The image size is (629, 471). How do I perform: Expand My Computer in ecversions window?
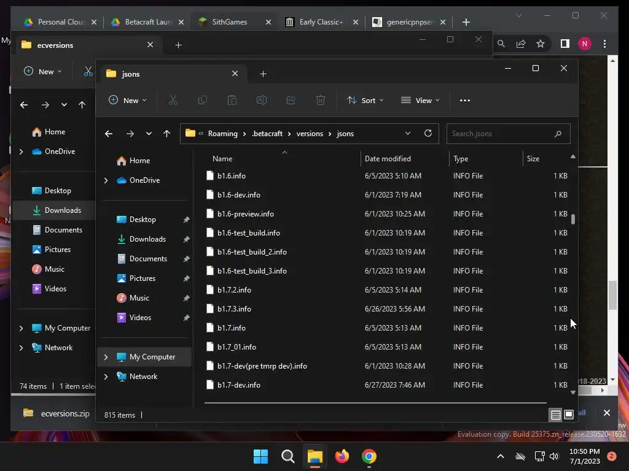coord(21,329)
